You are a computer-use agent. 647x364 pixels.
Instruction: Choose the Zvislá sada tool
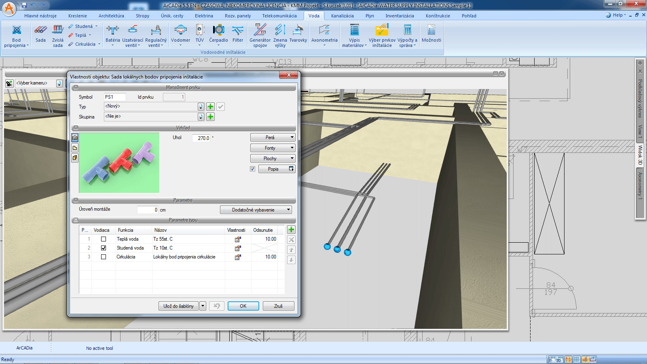[x=58, y=30]
